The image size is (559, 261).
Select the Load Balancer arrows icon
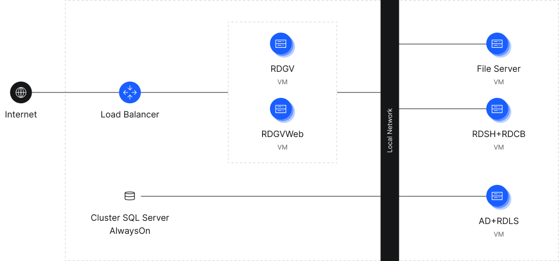130,92
